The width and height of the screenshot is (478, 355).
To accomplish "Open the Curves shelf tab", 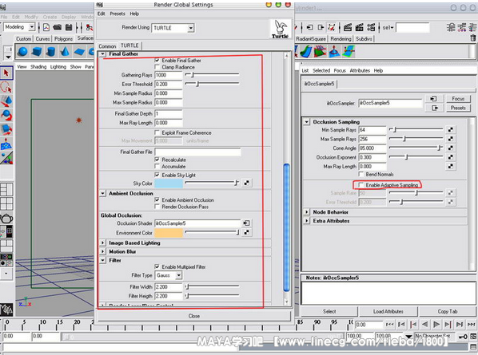I will coord(42,38).
